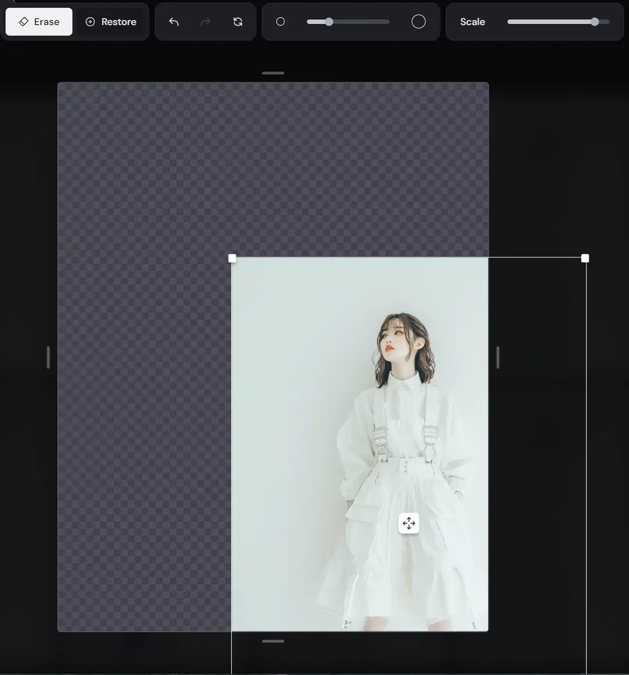
Task: Click the redo arrow icon
Action: [x=206, y=22]
